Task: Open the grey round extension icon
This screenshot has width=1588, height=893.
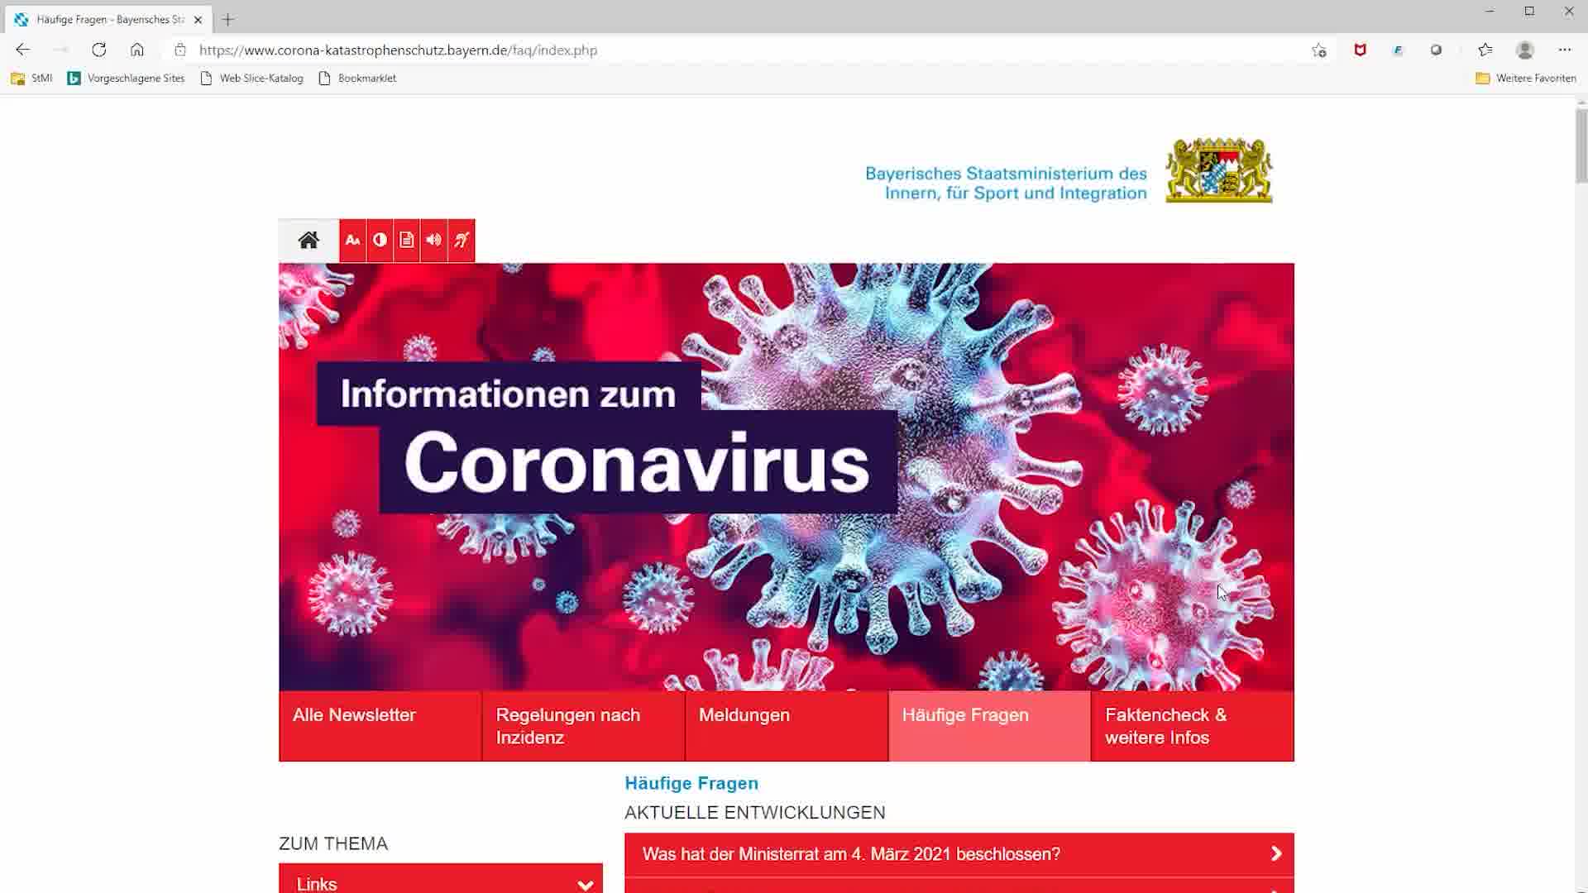Action: click(x=1437, y=50)
